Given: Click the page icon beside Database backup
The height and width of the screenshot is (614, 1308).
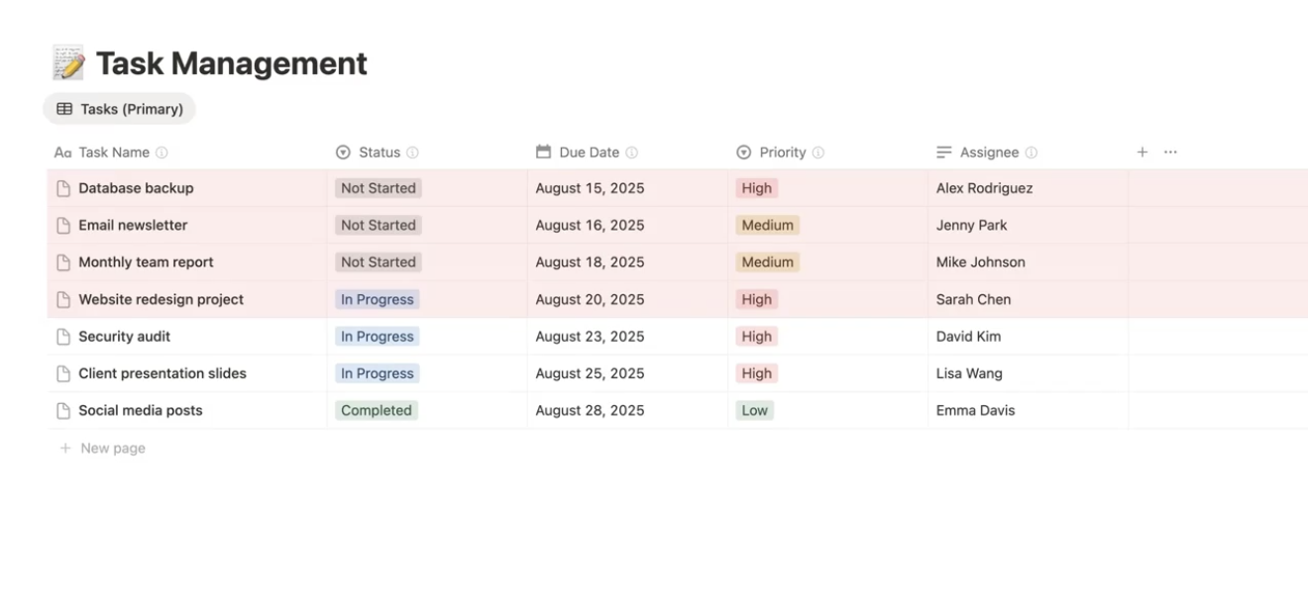Looking at the screenshot, I should [x=63, y=188].
